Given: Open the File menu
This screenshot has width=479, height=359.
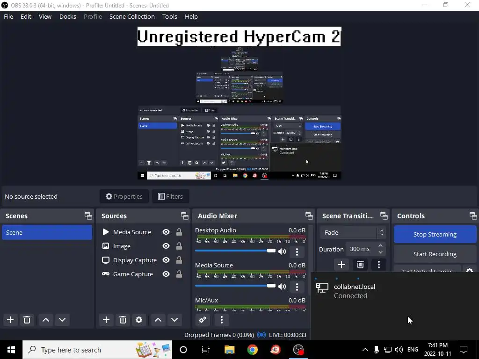Looking at the screenshot, I should [8, 16].
